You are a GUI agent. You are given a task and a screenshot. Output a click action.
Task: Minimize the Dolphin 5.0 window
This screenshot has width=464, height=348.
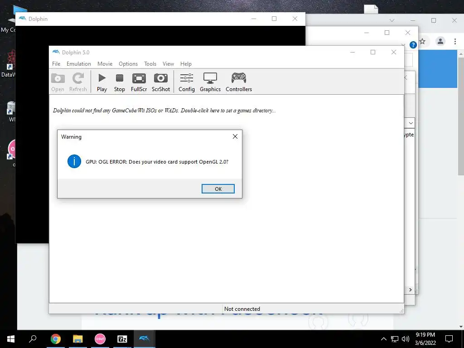[x=353, y=52]
